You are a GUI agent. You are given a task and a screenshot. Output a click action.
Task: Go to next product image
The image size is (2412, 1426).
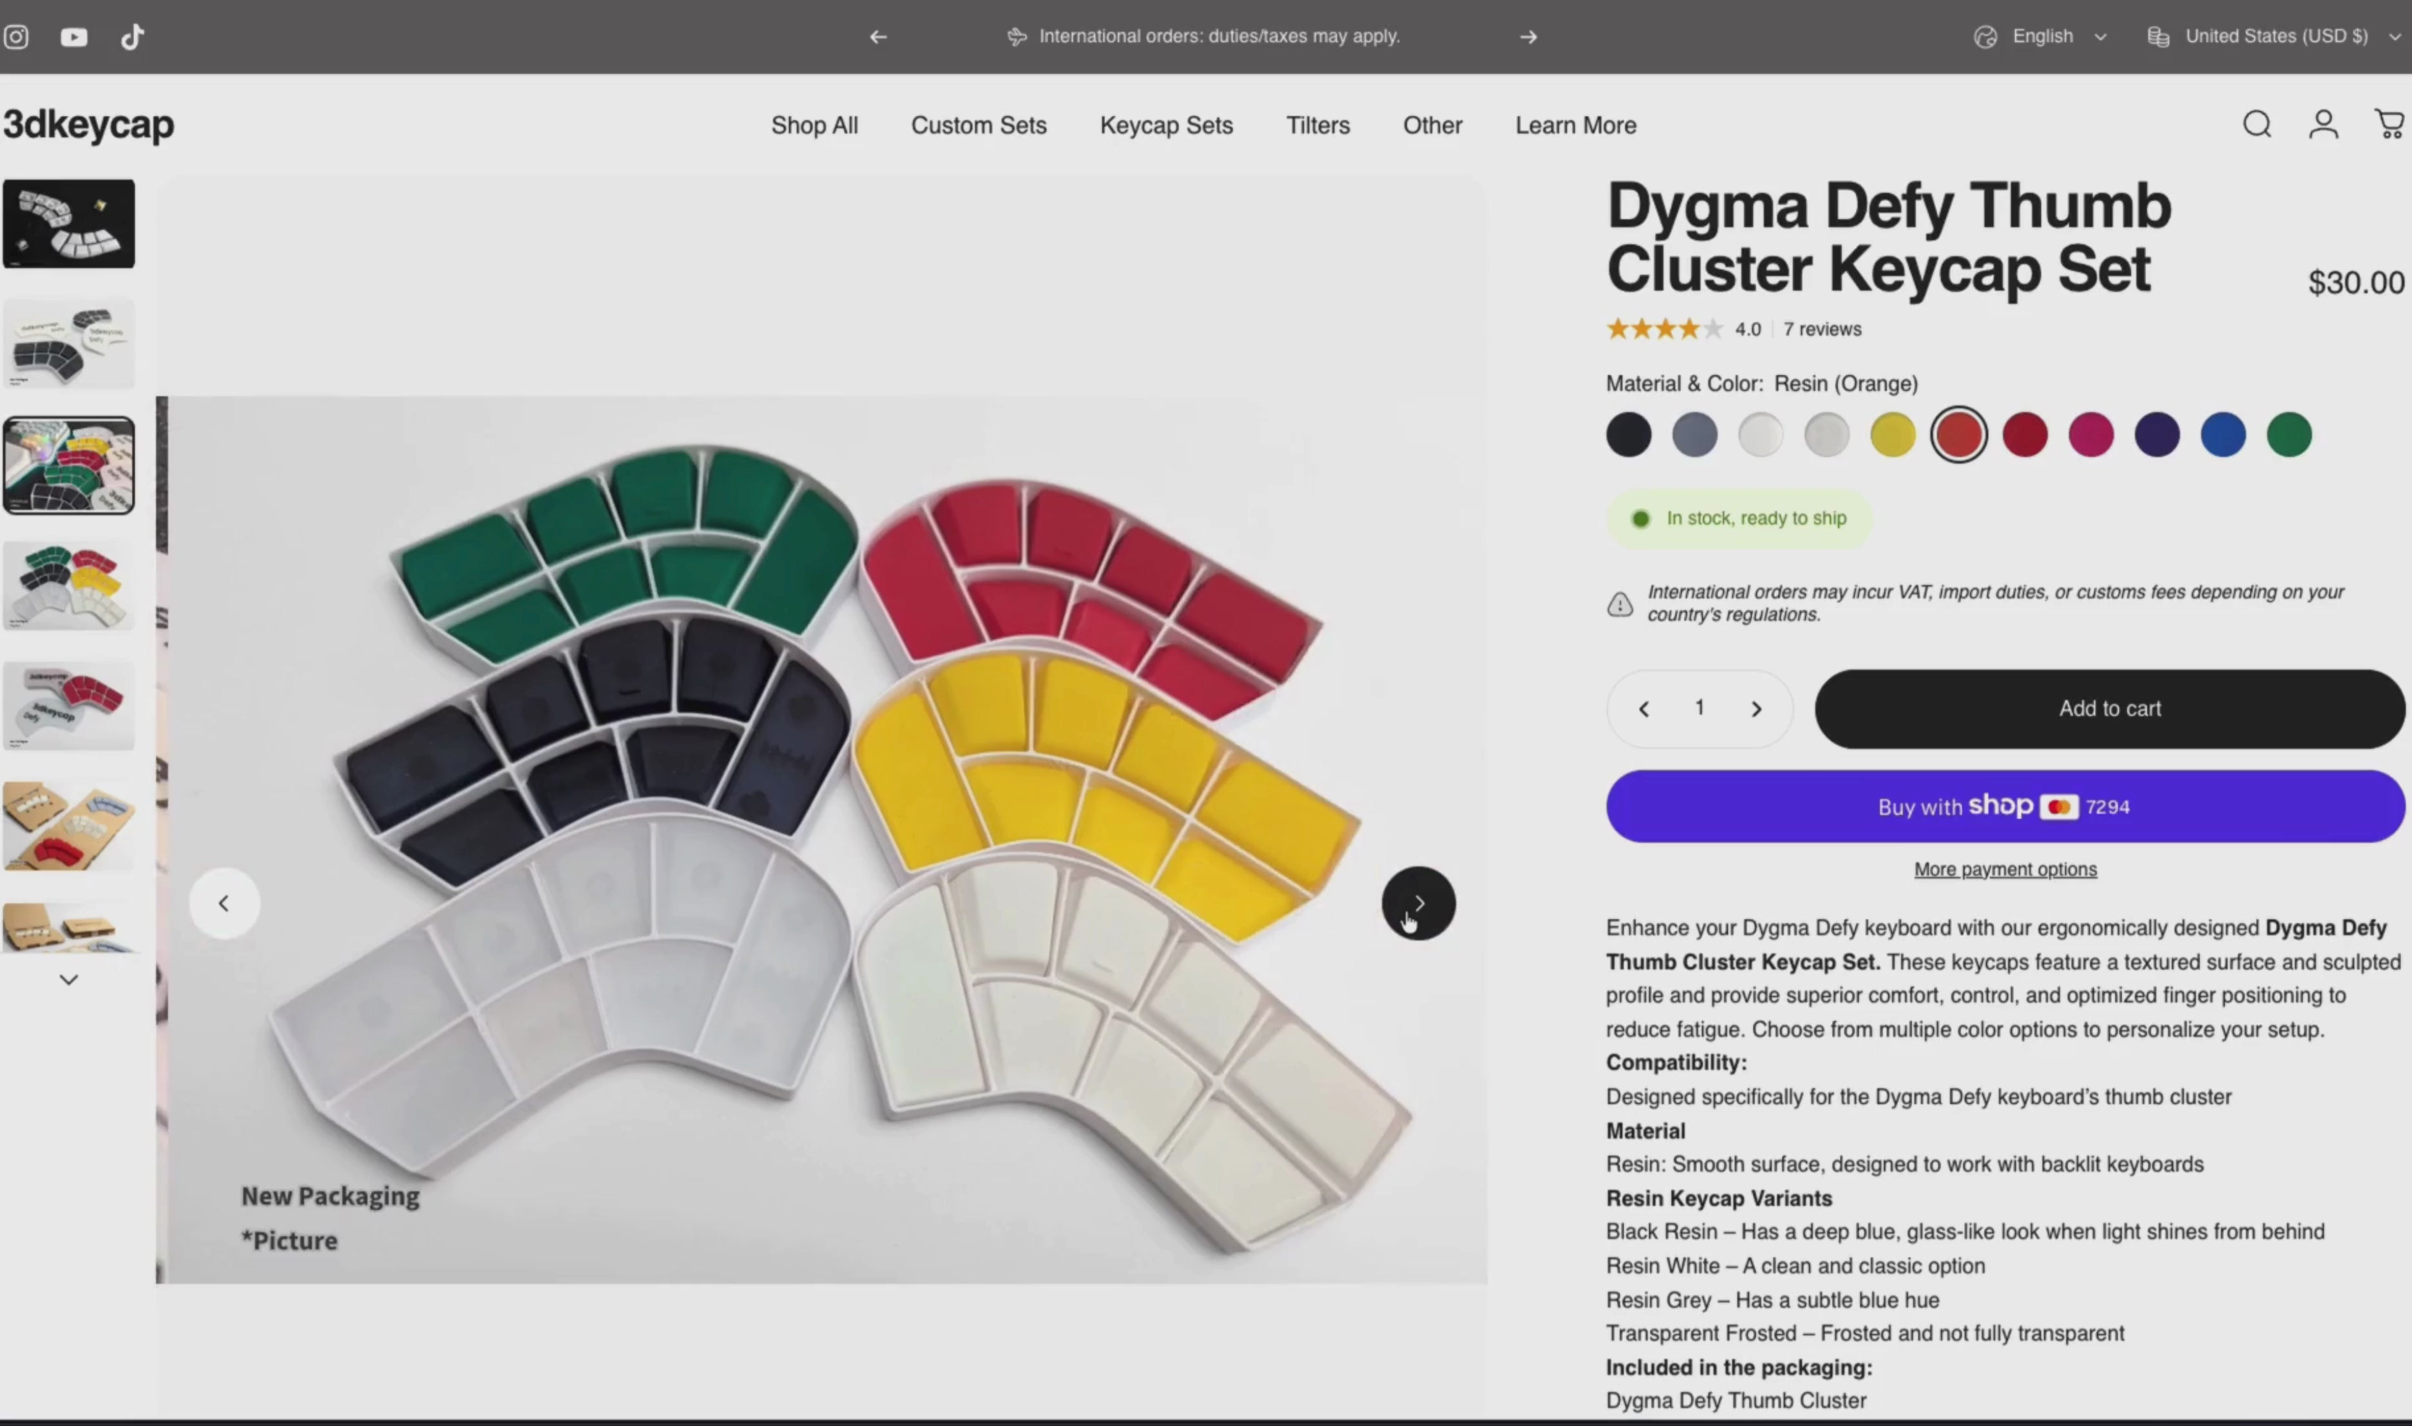[1419, 903]
